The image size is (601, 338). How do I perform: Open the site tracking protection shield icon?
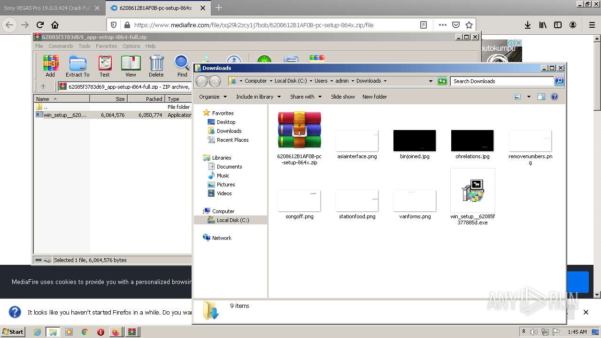(114, 25)
